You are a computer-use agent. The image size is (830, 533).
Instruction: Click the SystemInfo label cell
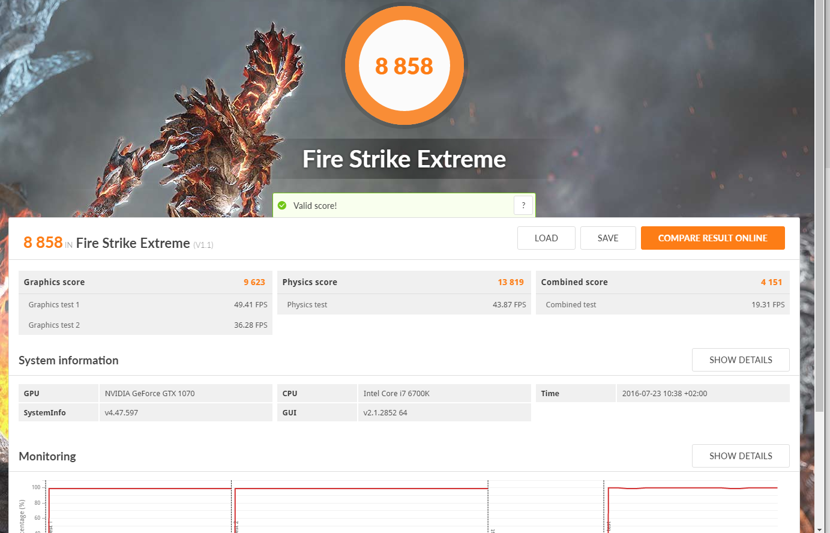coord(58,412)
